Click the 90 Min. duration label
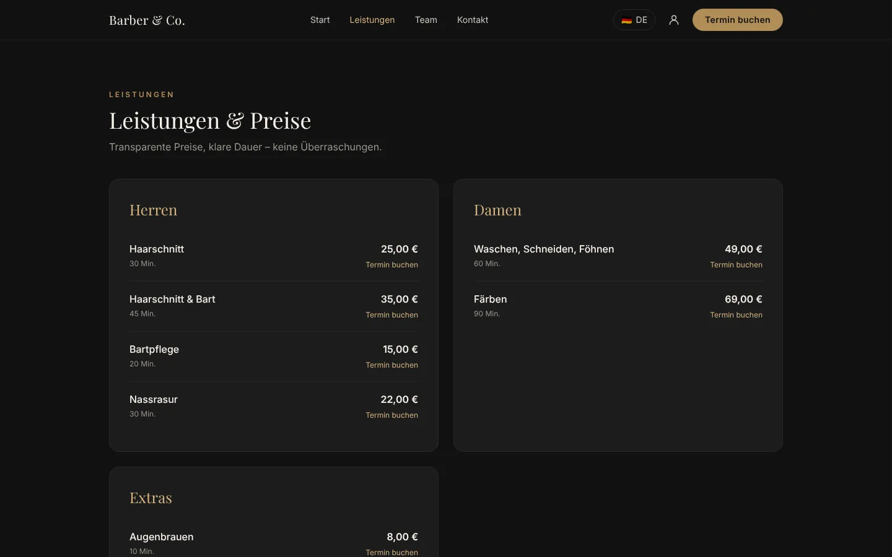This screenshot has height=557, width=892. [487, 314]
